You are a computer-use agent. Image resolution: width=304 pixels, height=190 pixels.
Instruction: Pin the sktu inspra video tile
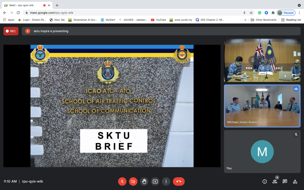253,60
